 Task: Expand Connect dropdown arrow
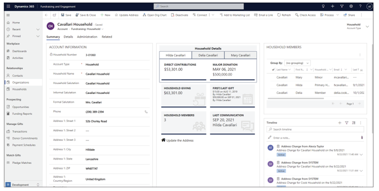tap(213, 15)
